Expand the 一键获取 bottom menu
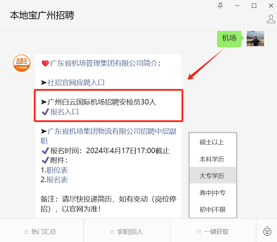Image resolution: width=277 pixels, height=242 pixels. [213, 231]
